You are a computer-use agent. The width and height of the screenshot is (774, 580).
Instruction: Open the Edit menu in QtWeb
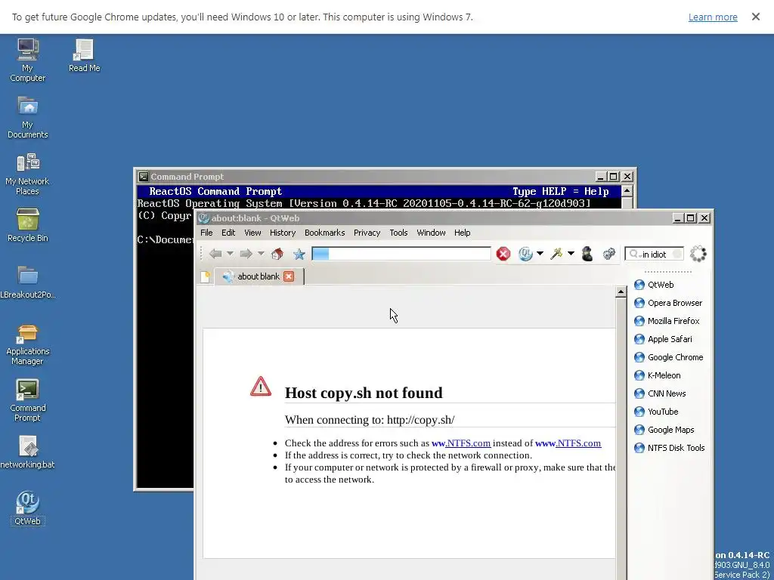(228, 233)
